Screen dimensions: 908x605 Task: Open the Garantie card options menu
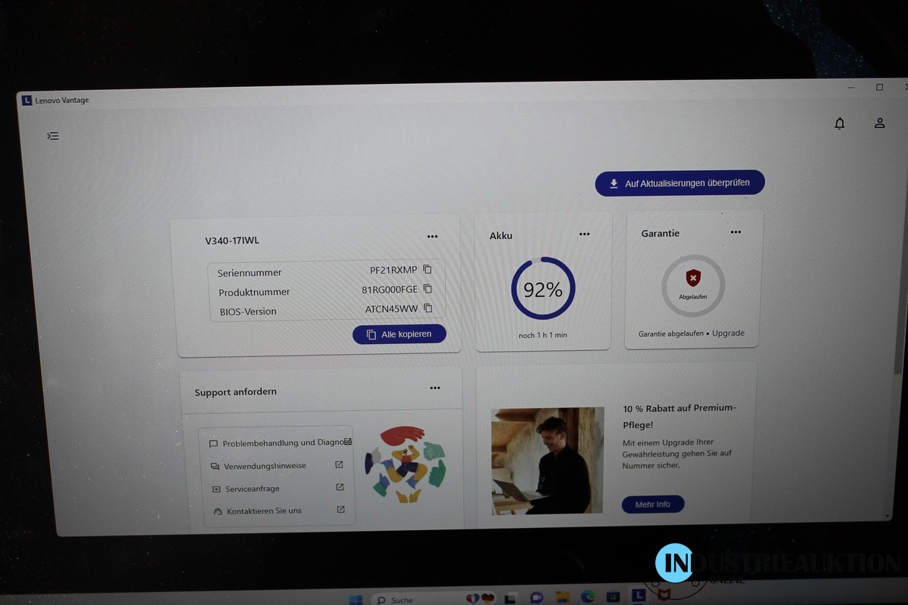click(735, 232)
